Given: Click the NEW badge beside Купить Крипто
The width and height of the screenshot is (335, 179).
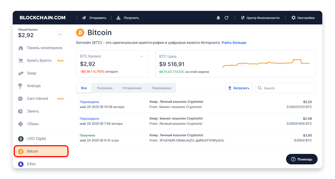Looking at the screenshot, I should [x=61, y=61].
